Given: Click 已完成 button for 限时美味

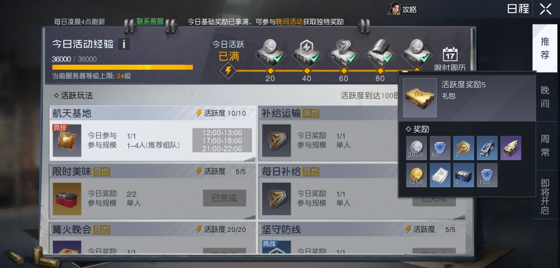Looking at the screenshot, I should coord(225,198).
